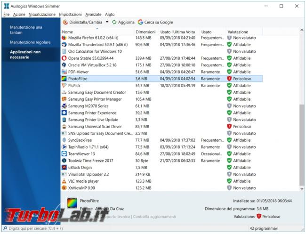Click the Samsung M2070 Series icon

(x=64, y=106)
